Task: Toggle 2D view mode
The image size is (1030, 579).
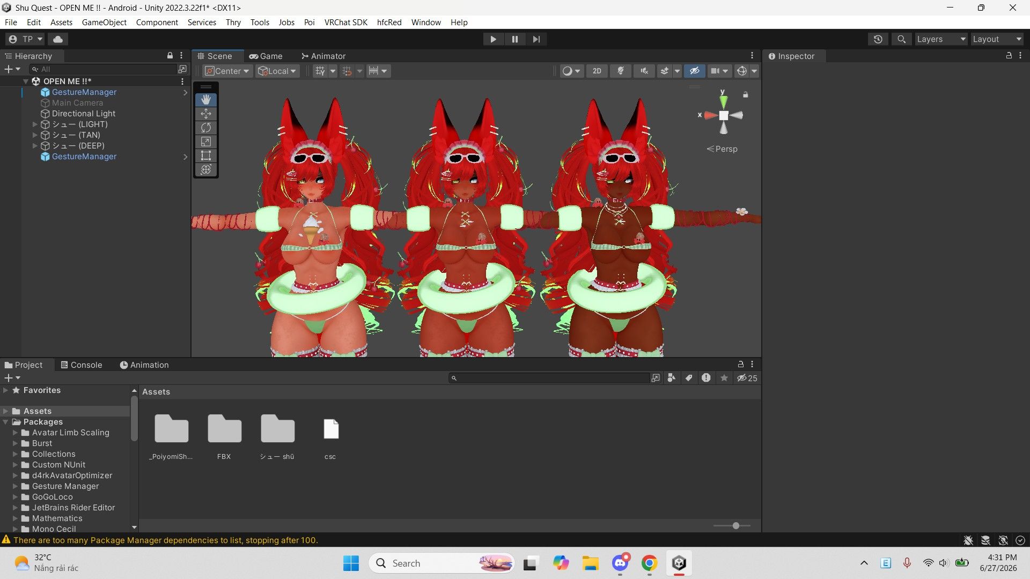Action: (597, 71)
